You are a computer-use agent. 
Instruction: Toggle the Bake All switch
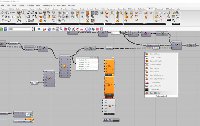(111, 120)
